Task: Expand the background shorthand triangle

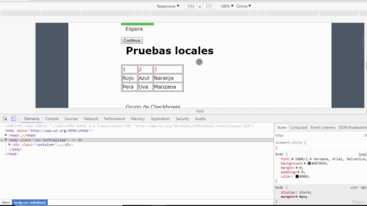Action: click(305, 164)
